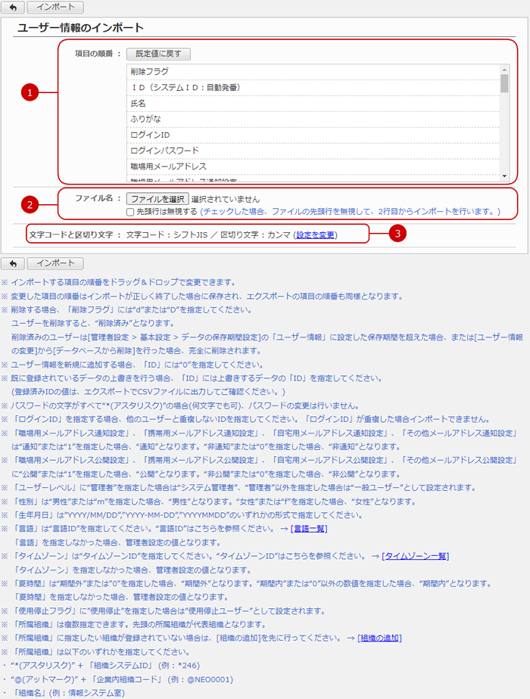Image resolution: width=530 pixels, height=699 pixels.
Task: Click the top インポート button
Action: (x=55, y=7)
